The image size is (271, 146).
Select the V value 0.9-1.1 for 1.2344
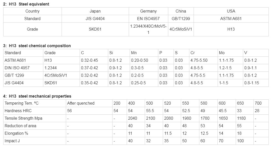[x=250, y=68]
